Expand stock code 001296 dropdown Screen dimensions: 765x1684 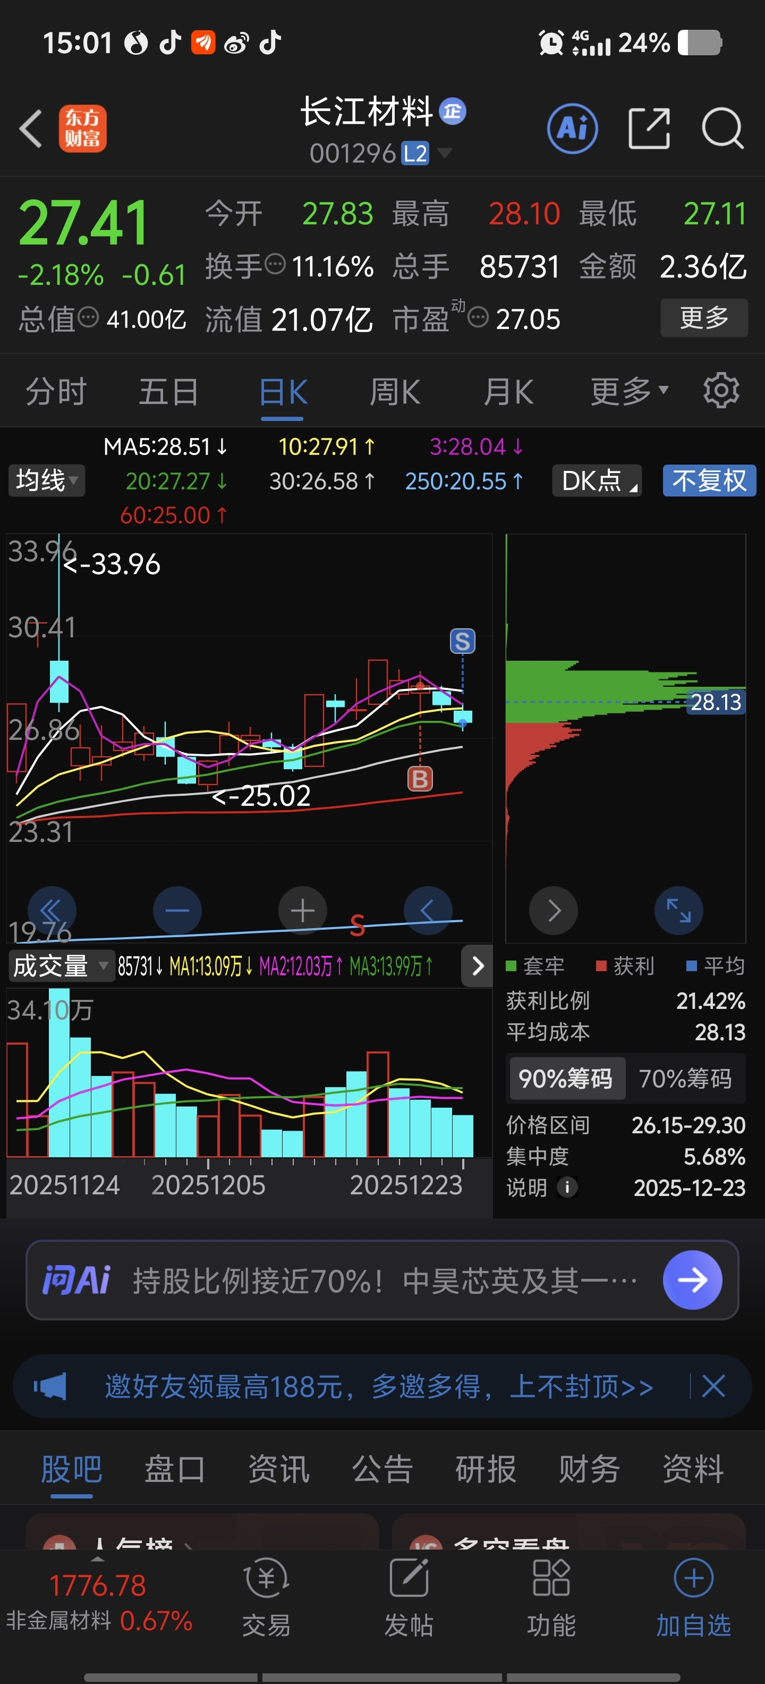click(444, 153)
